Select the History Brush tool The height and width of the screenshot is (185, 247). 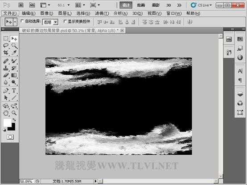tap(14, 68)
